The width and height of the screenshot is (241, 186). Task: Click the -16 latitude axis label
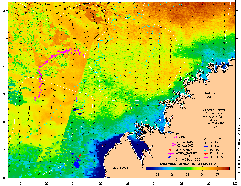tap(3, 122)
